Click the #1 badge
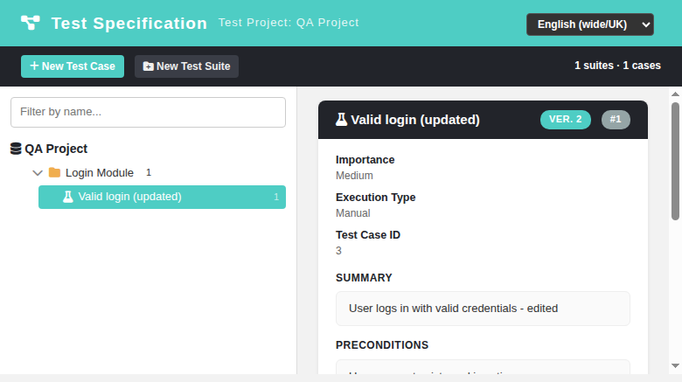This screenshot has height=382, width=682. point(616,120)
